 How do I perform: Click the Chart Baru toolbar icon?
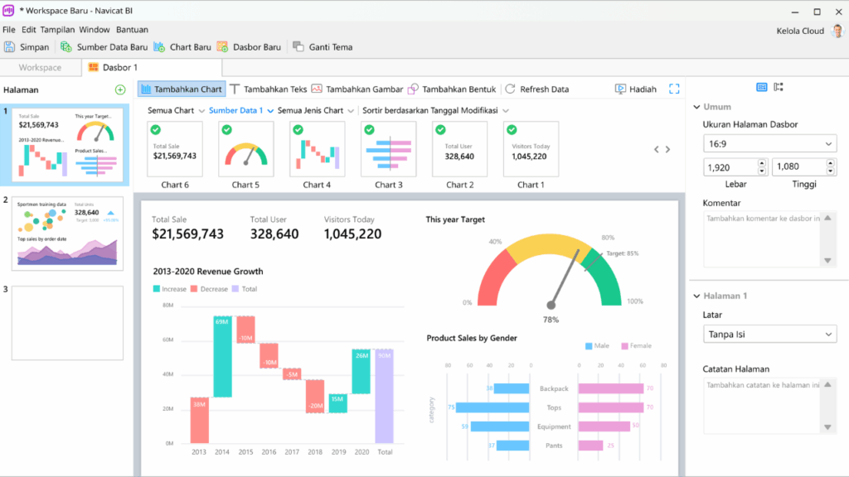(159, 47)
